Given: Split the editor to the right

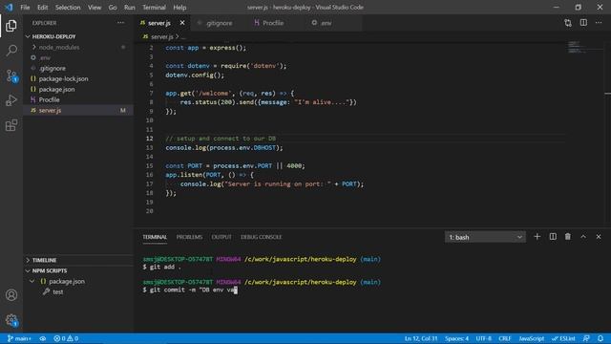Looking at the screenshot, I should (x=583, y=23).
